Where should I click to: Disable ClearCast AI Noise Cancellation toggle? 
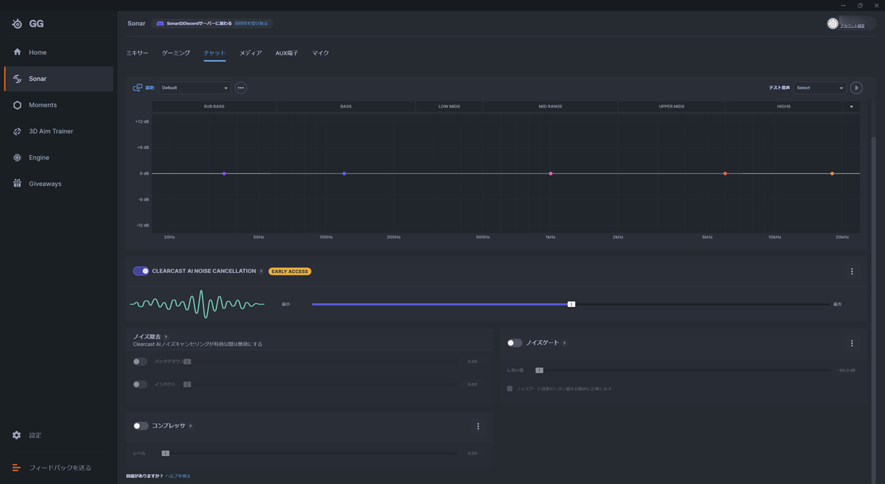(141, 272)
